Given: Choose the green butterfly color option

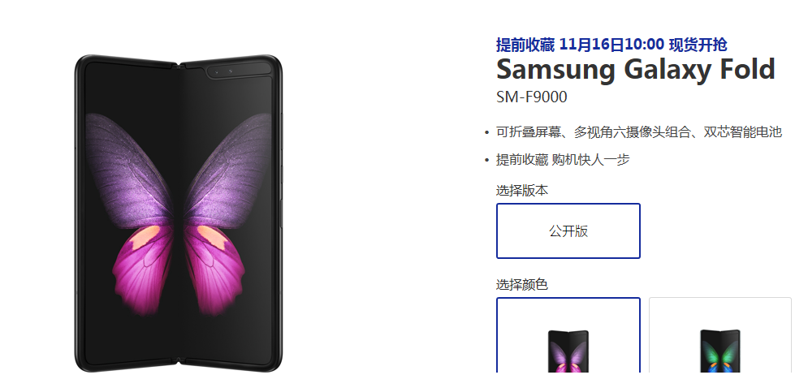Looking at the screenshot, I should pos(719,336).
